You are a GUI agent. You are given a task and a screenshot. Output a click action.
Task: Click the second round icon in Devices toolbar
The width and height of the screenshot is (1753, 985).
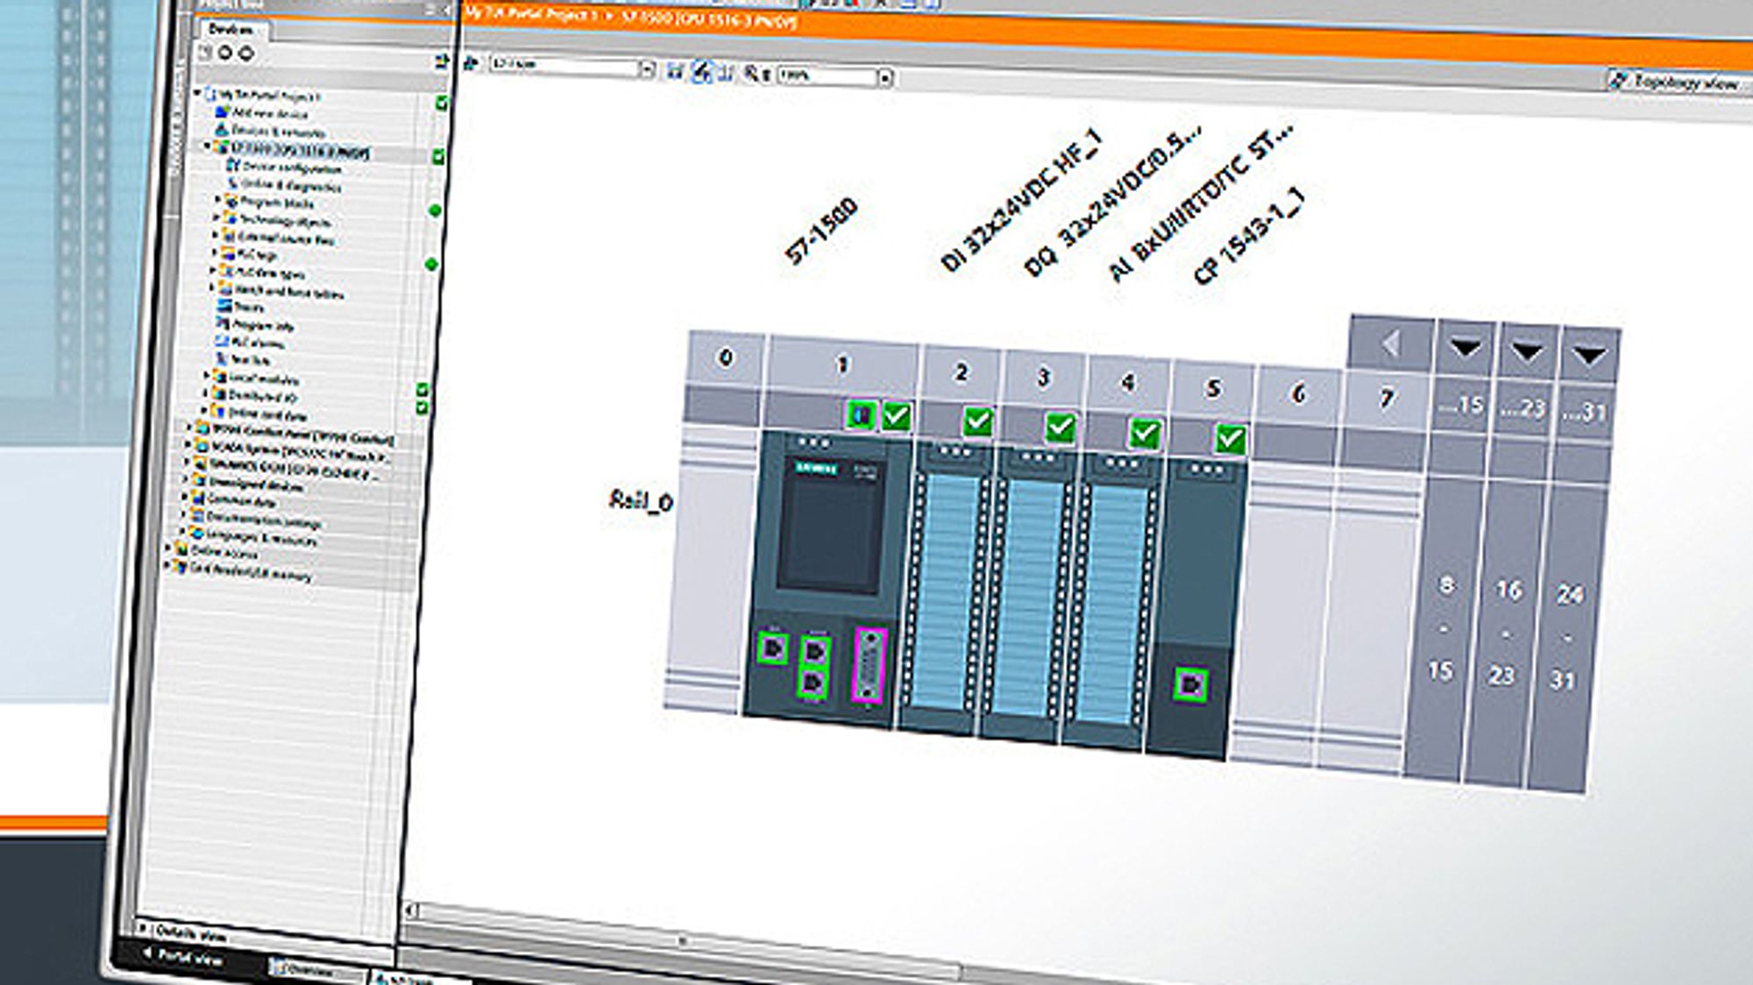coord(226,53)
